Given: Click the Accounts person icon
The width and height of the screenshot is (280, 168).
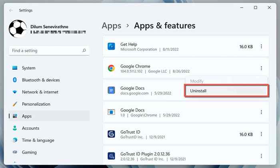Looking at the screenshot, I should (15, 128).
